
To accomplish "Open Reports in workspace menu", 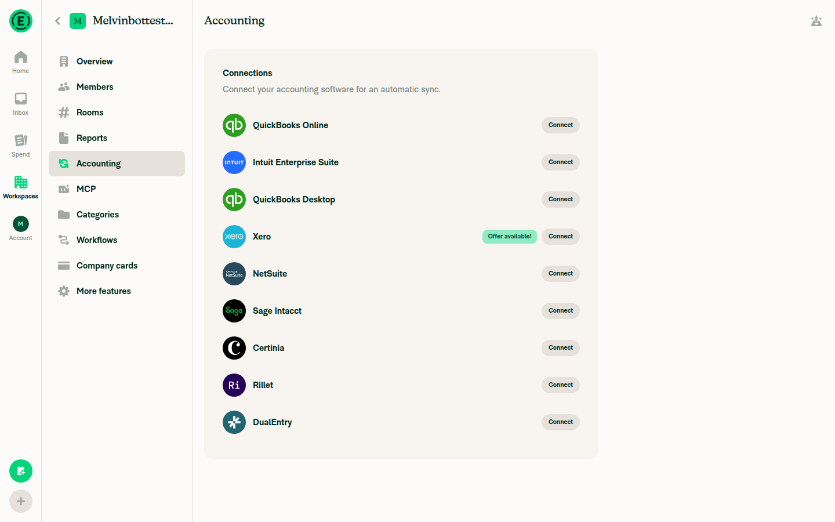I will 117,138.
